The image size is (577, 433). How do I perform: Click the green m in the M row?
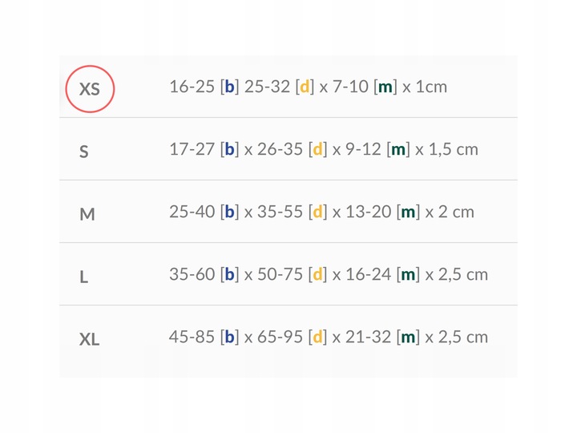[409, 212]
